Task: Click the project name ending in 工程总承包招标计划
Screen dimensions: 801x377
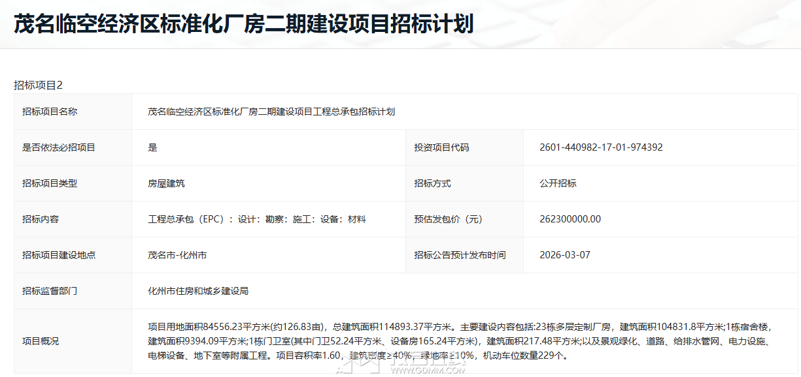Action: click(271, 112)
